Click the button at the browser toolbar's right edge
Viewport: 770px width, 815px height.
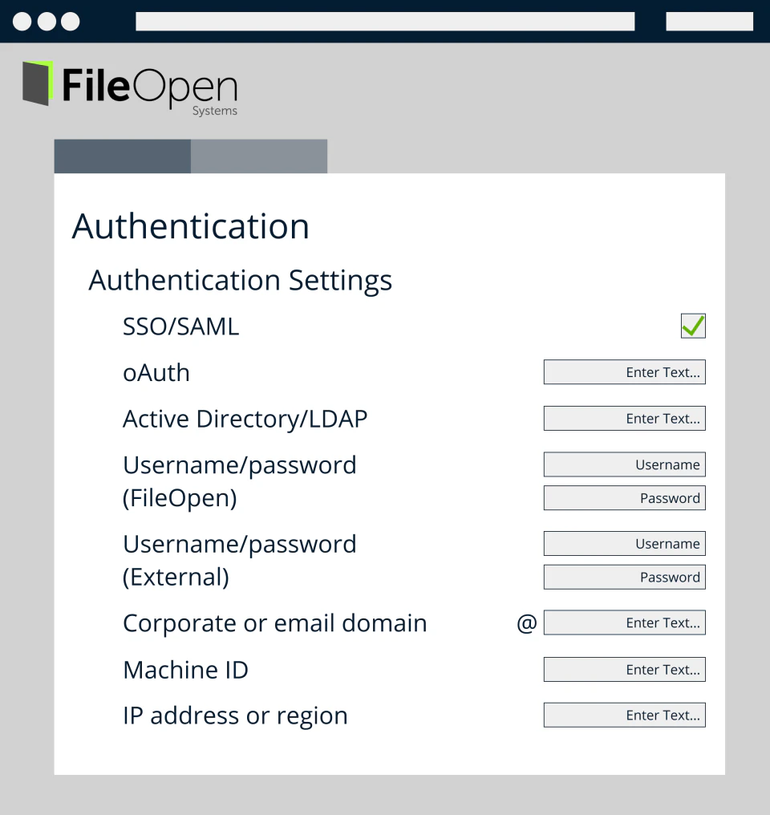(x=709, y=22)
